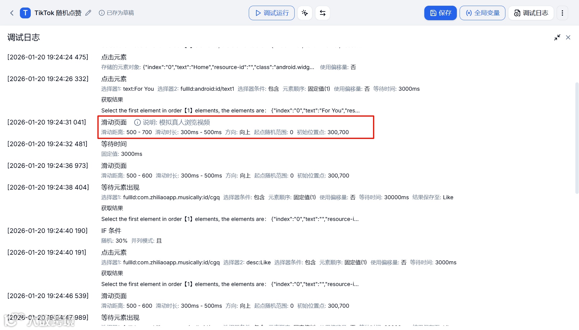The height and width of the screenshot is (330, 579).
Task: Open the three-dot more menu
Action: pyautogui.click(x=562, y=13)
